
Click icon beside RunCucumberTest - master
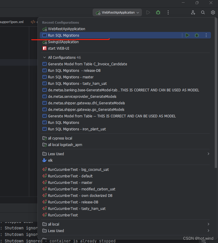pyautogui.click(x=45, y=182)
